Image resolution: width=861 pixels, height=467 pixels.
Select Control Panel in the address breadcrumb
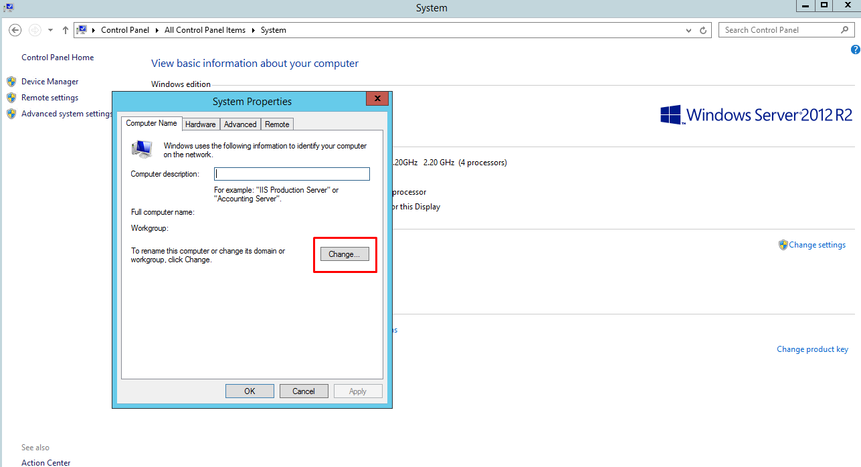coord(125,30)
